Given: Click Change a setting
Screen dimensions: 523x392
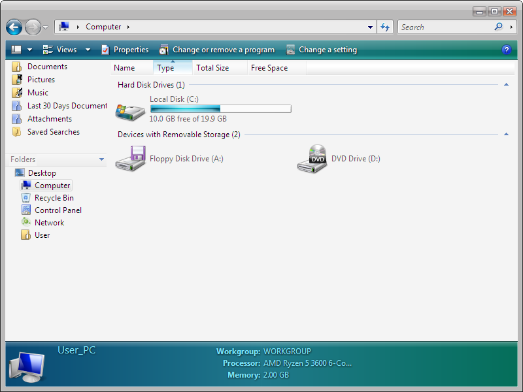Looking at the screenshot, I should click(322, 50).
